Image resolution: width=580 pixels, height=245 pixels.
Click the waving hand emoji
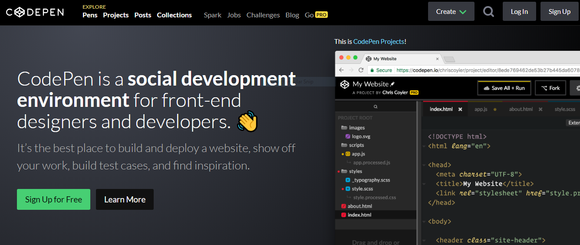(247, 121)
